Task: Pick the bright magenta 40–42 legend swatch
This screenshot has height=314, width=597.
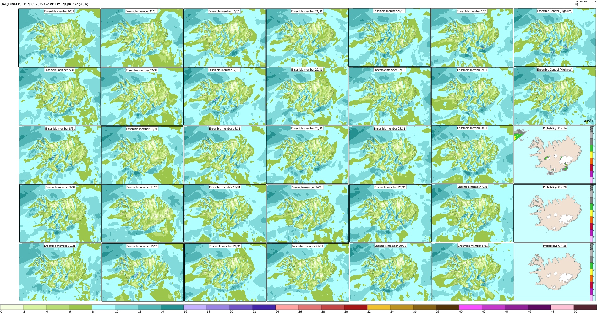Action: point(470,307)
